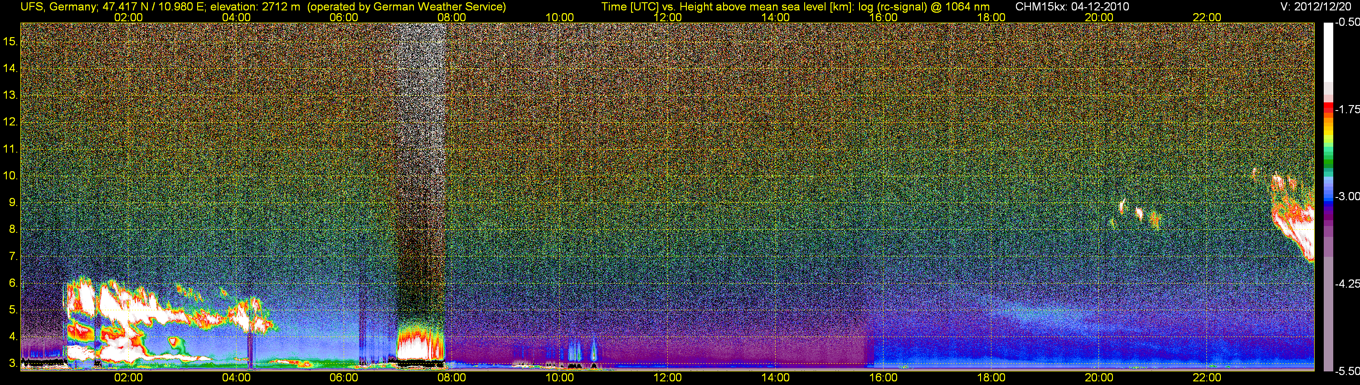This screenshot has width=1360, height=385.
Task: Click the colorbar value '-0.50'
Action: (1347, 22)
